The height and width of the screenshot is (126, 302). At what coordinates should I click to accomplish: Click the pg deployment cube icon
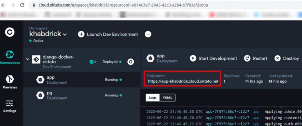pyautogui.click(x=40, y=95)
